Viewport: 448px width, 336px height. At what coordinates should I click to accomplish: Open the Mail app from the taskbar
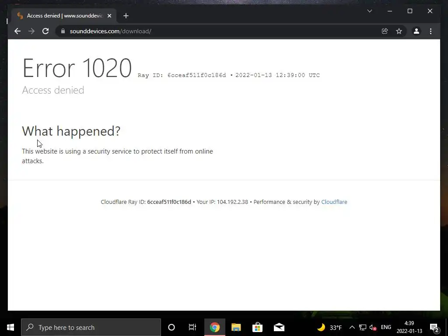click(279, 327)
